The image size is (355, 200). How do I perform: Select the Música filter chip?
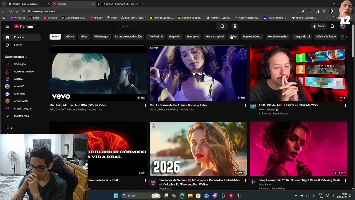coord(70,36)
